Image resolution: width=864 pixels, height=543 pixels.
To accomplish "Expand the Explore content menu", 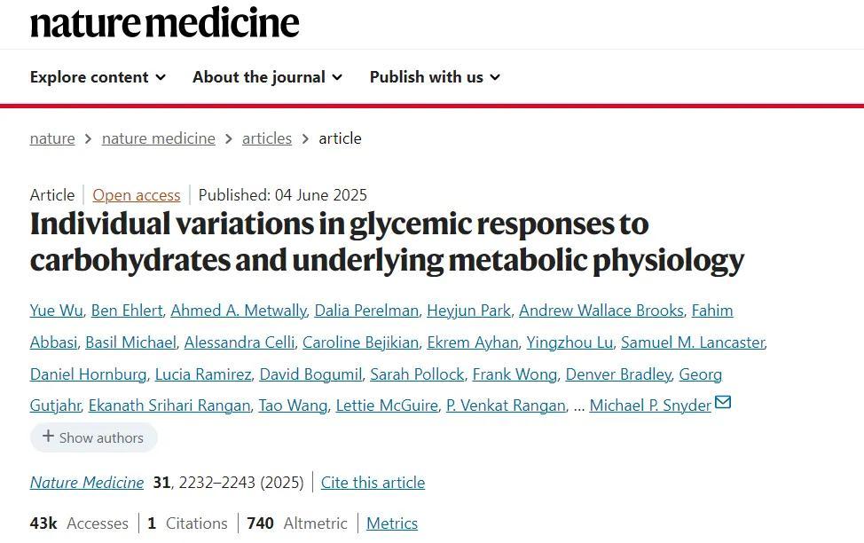I will (x=98, y=77).
